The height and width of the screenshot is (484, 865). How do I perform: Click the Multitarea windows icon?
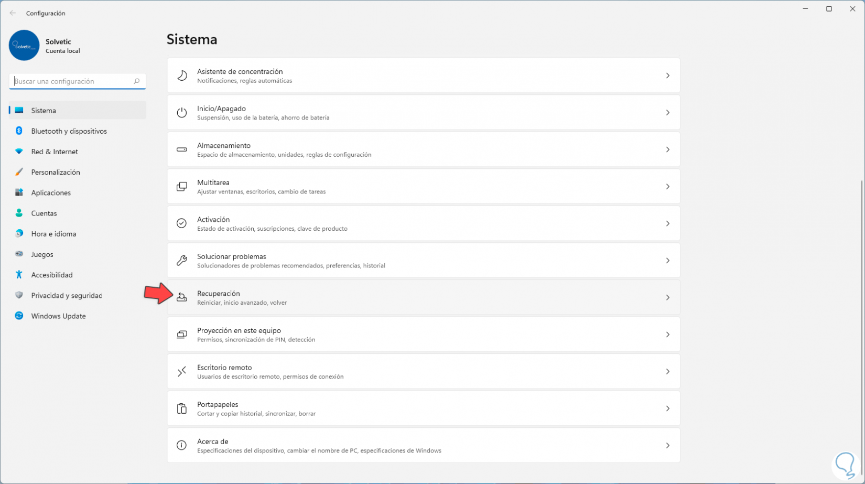pyautogui.click(x=182, y=187)
